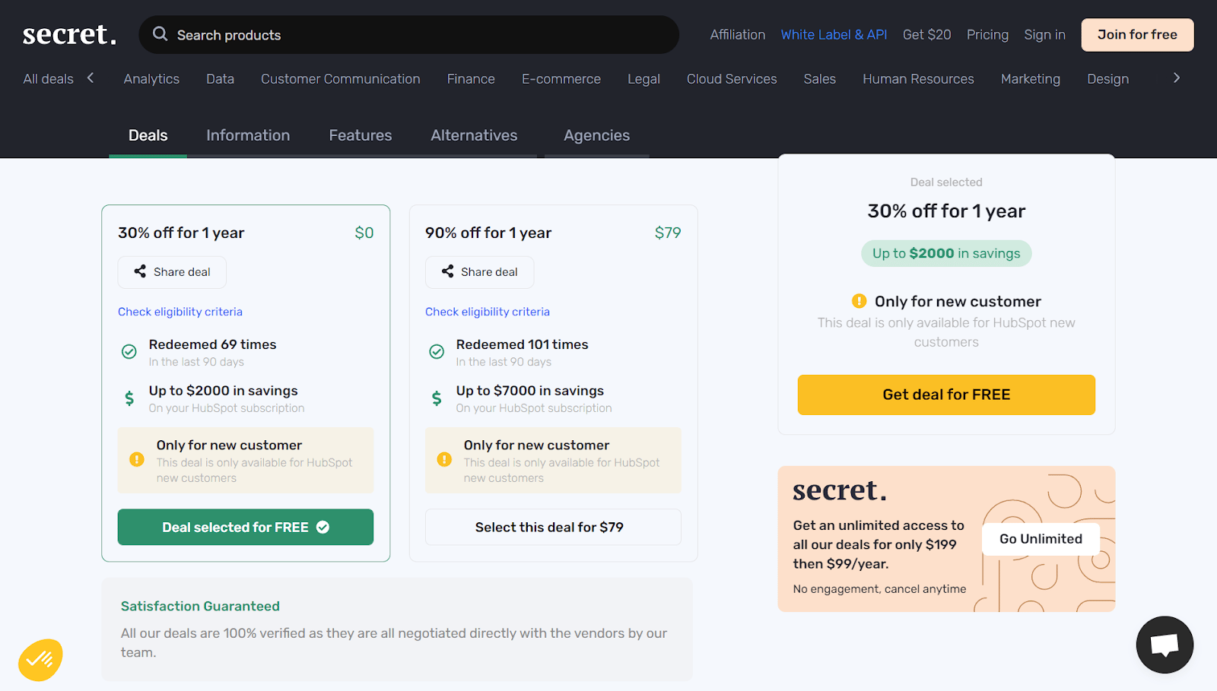This screenshot has width=1217, height=691.
Task: Open the chat bubble in the corner
Action: (x=1164, y=645)
